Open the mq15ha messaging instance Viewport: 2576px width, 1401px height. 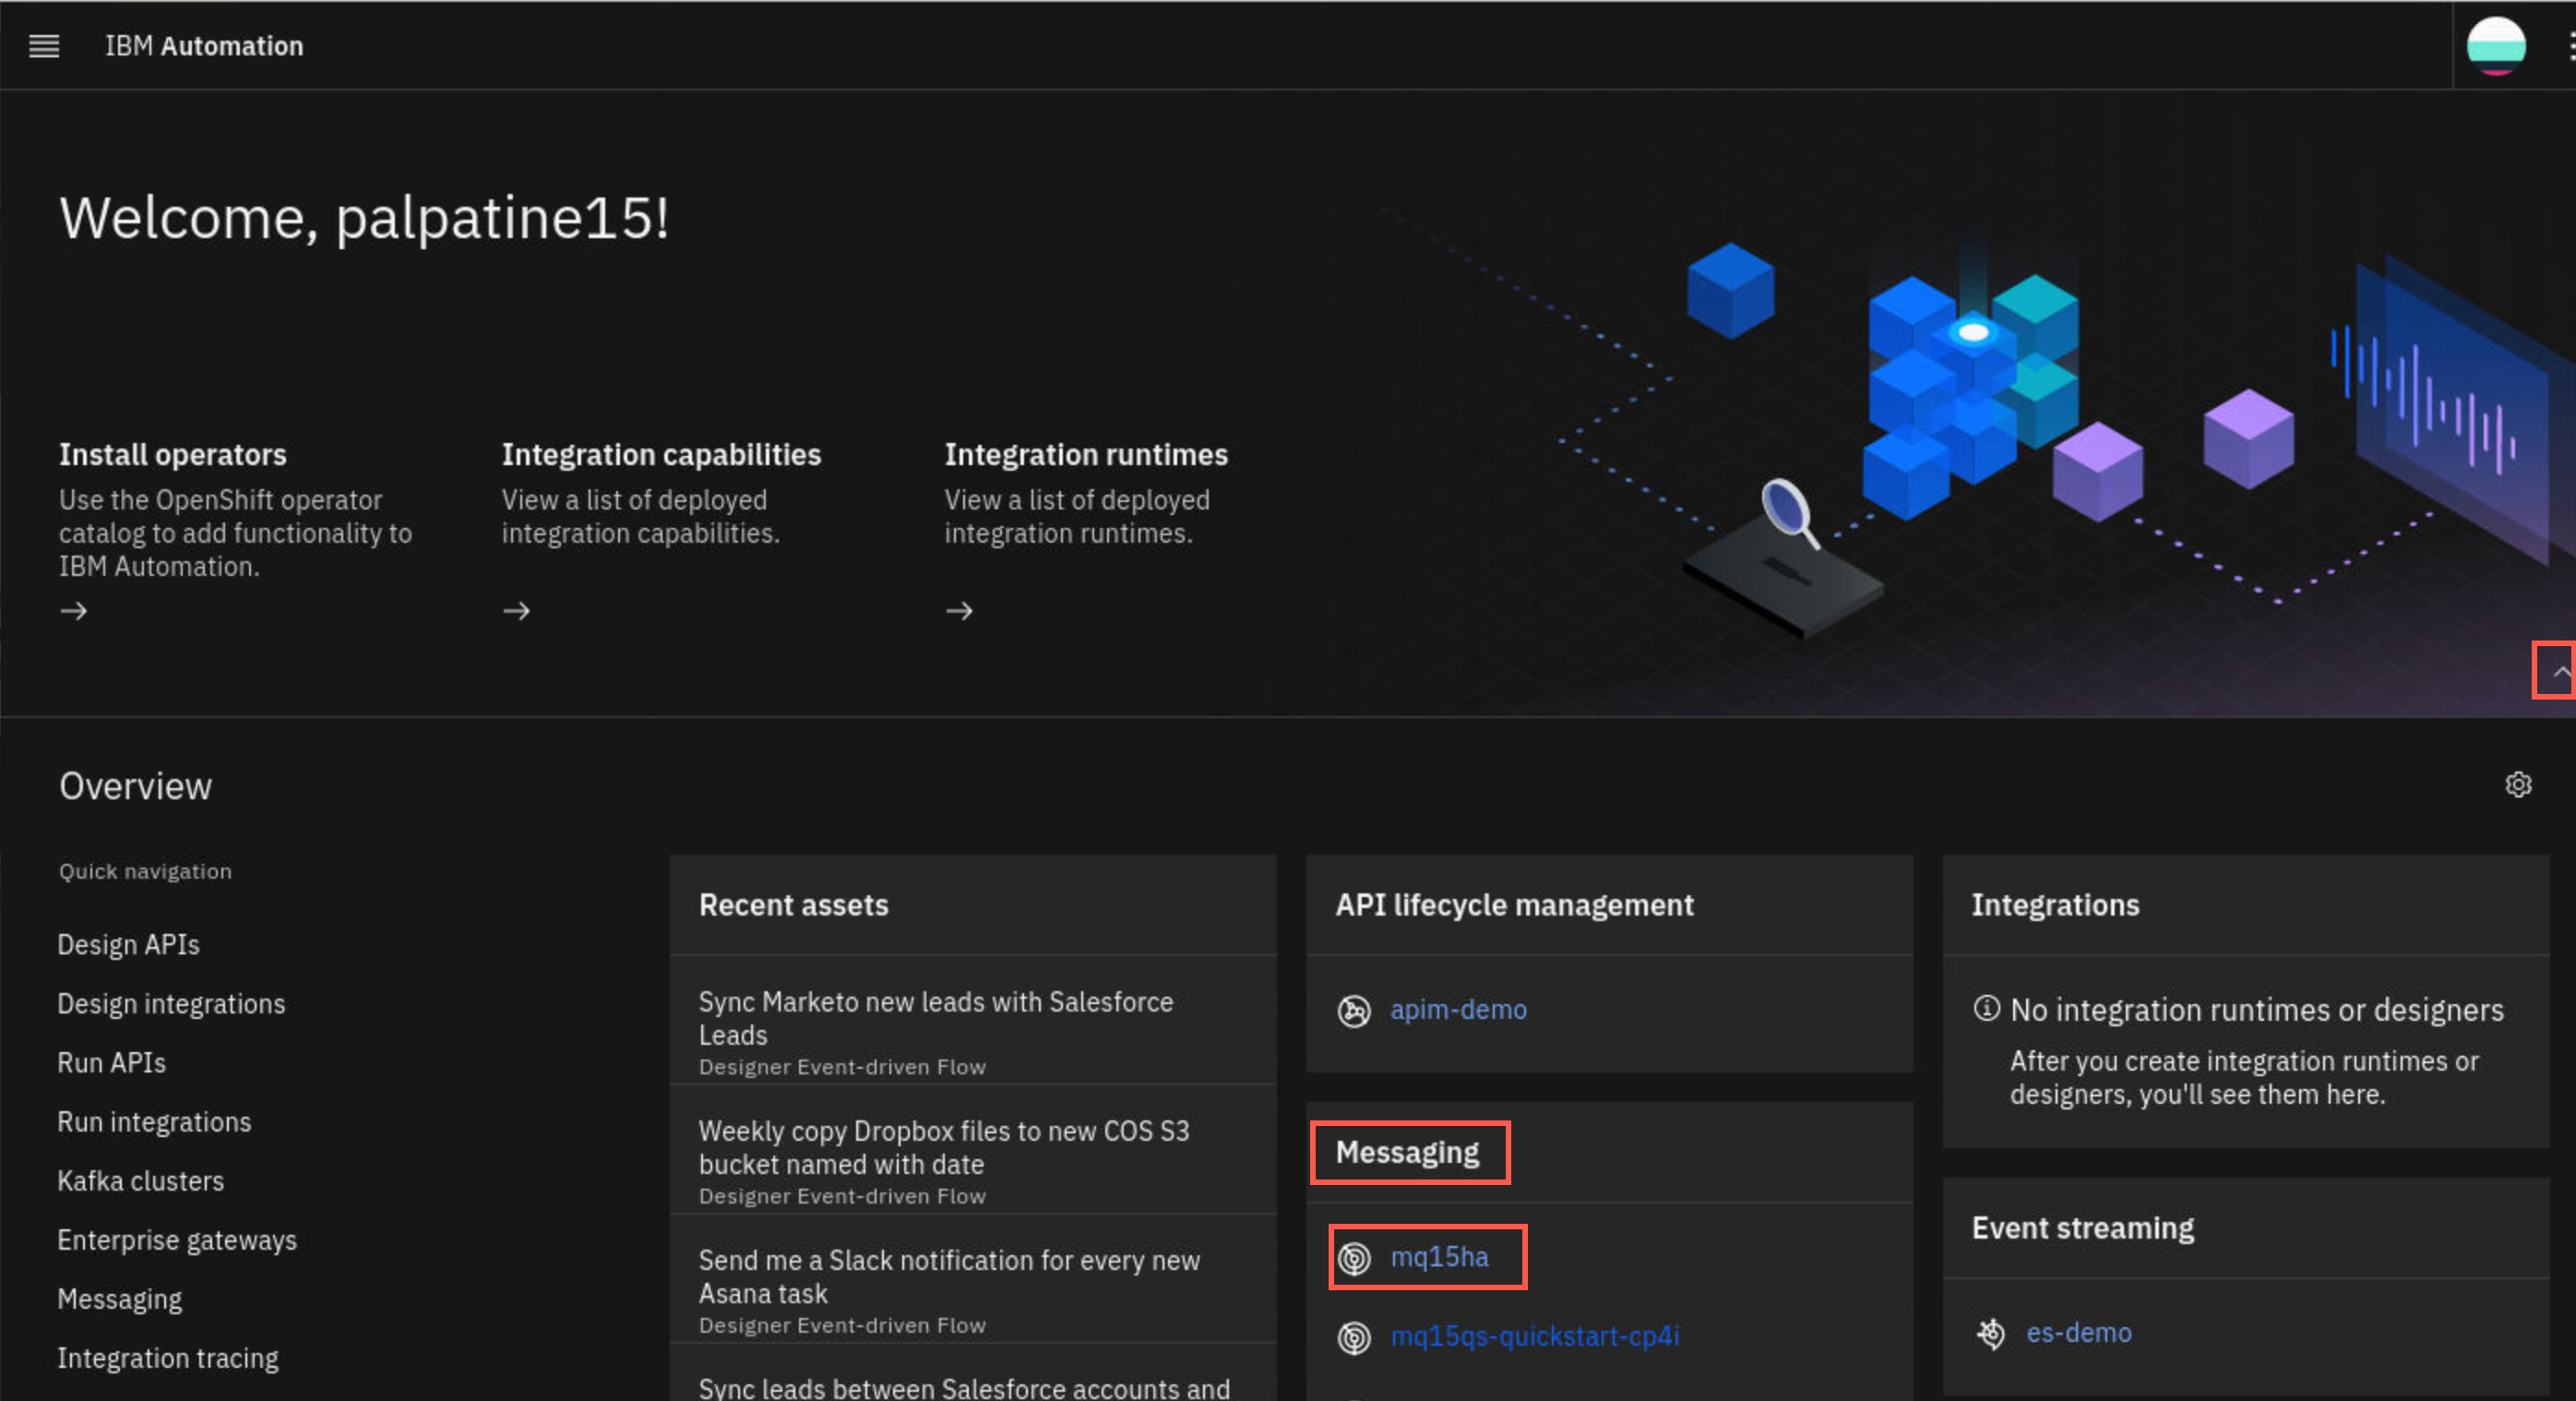click(x=1439, y=1257)
